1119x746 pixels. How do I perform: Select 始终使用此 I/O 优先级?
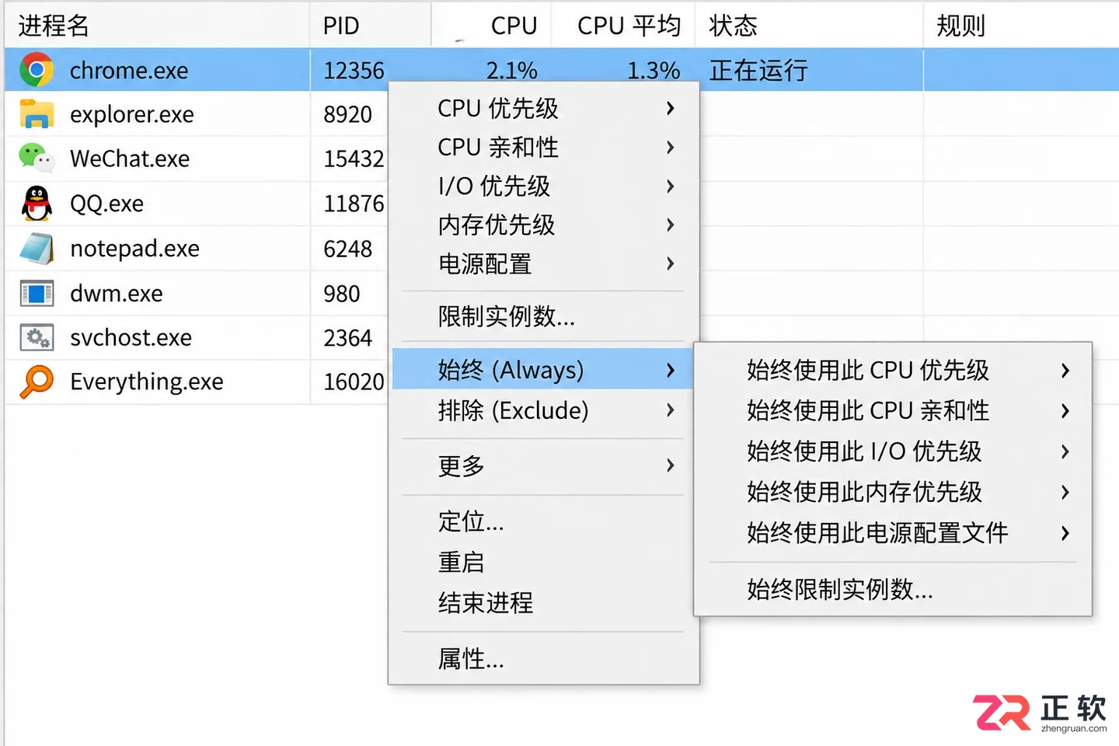tap(893, 451)
